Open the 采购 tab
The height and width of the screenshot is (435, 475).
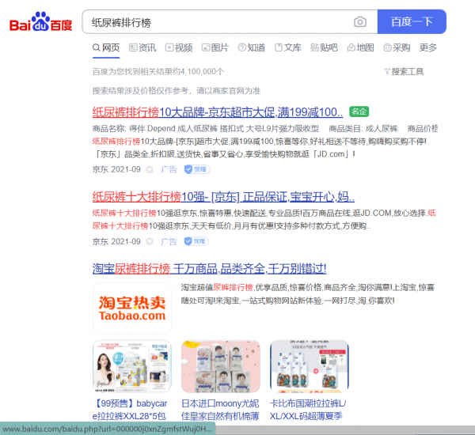pyautogui.click(x=397, y=47)
